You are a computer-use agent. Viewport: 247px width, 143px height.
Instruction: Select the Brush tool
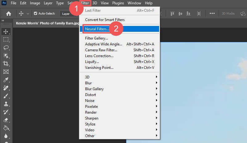(6, 96)
